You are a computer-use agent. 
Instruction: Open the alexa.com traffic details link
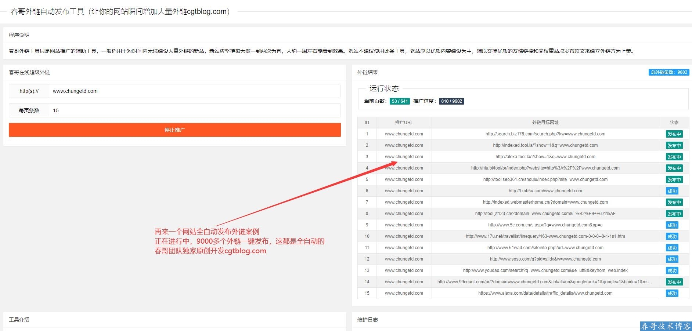[x=545, y=293]
